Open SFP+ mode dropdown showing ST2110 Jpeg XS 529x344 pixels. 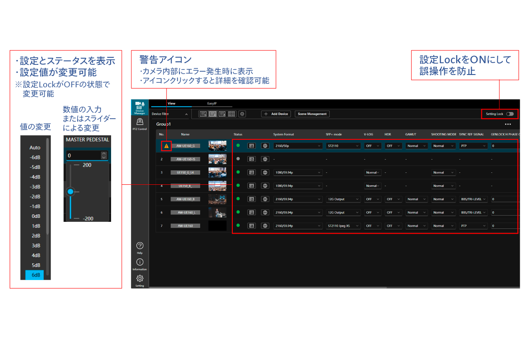point(343,226)
